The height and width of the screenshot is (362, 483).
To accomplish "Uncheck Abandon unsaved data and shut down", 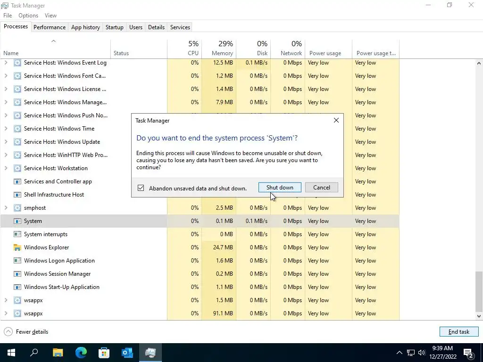I will point(141,188).
